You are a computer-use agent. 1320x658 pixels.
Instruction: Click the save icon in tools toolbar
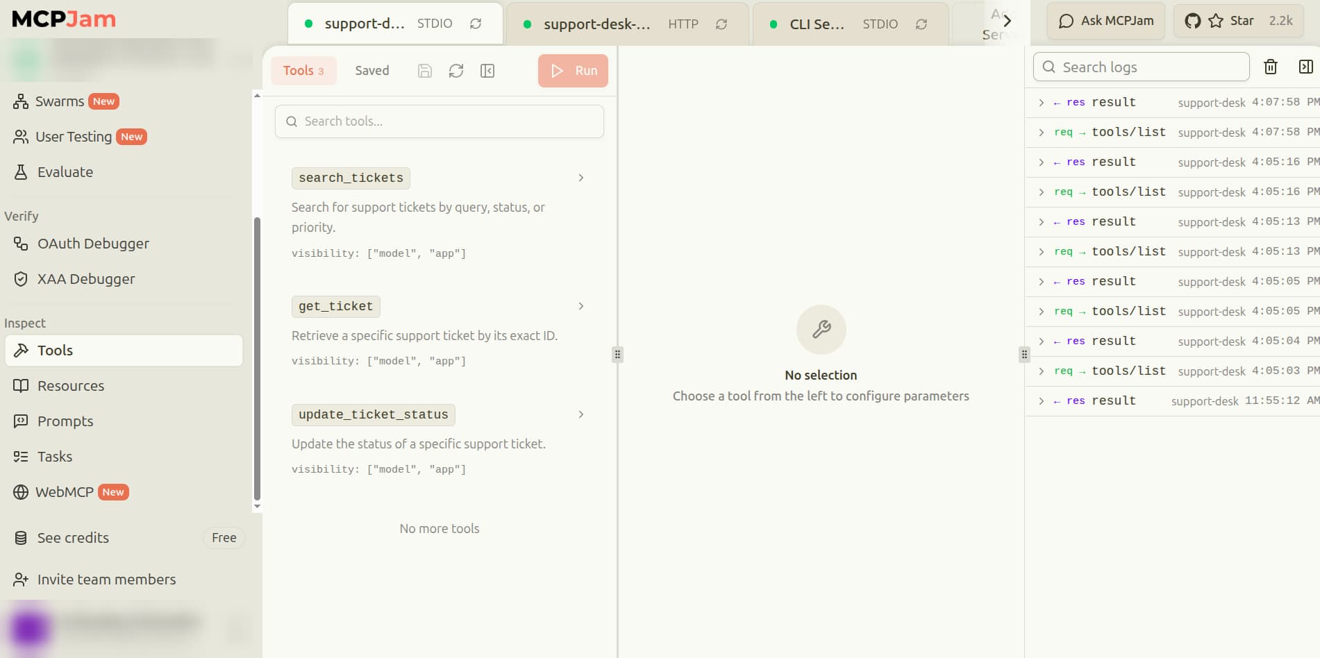425,71
